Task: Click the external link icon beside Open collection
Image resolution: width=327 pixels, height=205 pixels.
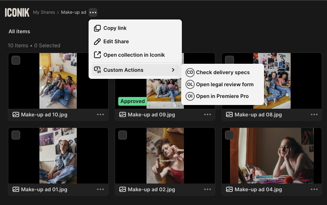Action: coord(97,55)
